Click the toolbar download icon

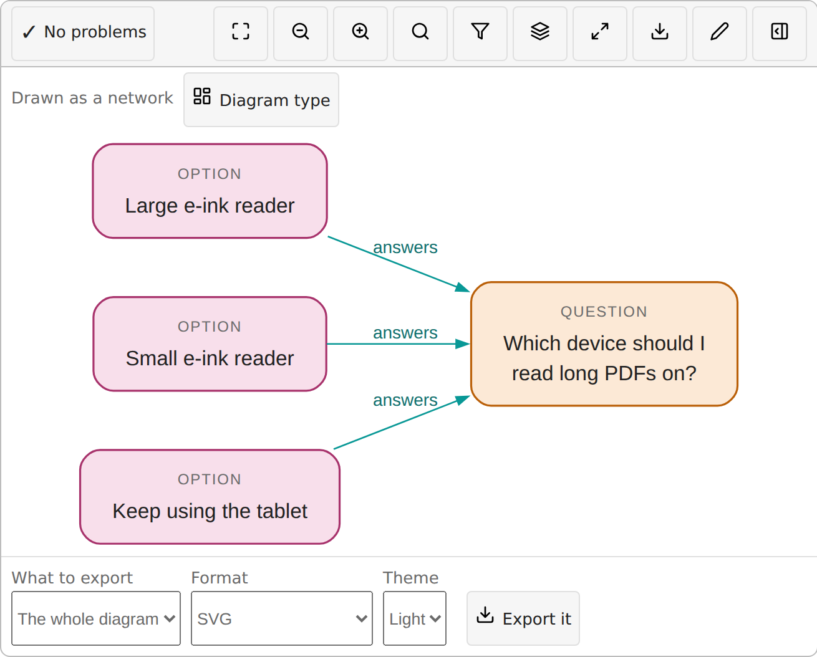point(660,34)
